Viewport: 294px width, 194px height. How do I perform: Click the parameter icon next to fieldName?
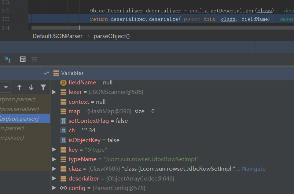[63, 83]
